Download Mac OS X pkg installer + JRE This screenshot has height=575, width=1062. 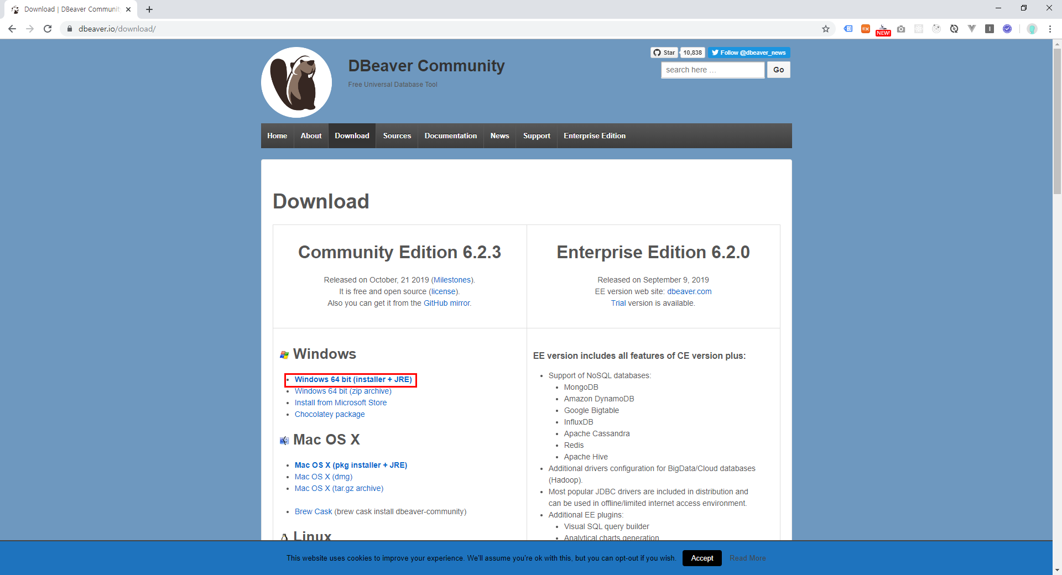351,465
